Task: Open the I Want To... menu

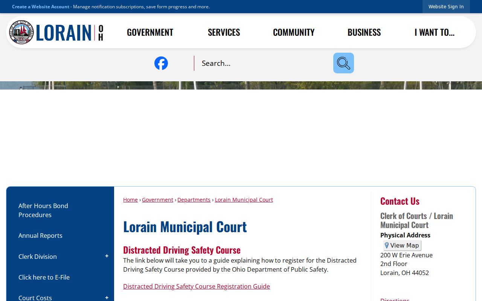Action: point(435,32)
